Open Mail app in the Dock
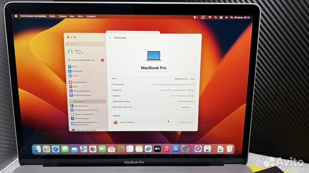 pos(74,149)
